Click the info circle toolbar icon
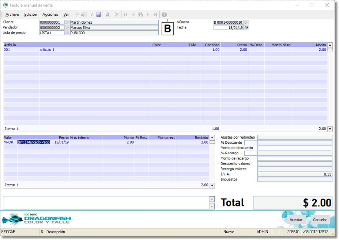 click(164, 15)
